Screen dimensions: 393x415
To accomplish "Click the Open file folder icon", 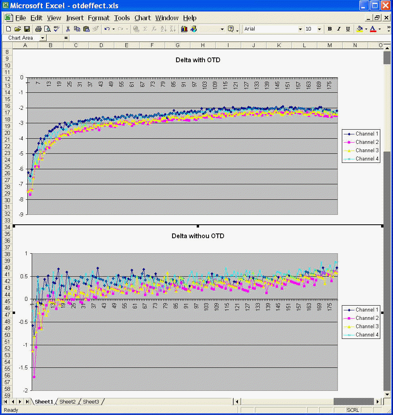I will pos(17,29).
